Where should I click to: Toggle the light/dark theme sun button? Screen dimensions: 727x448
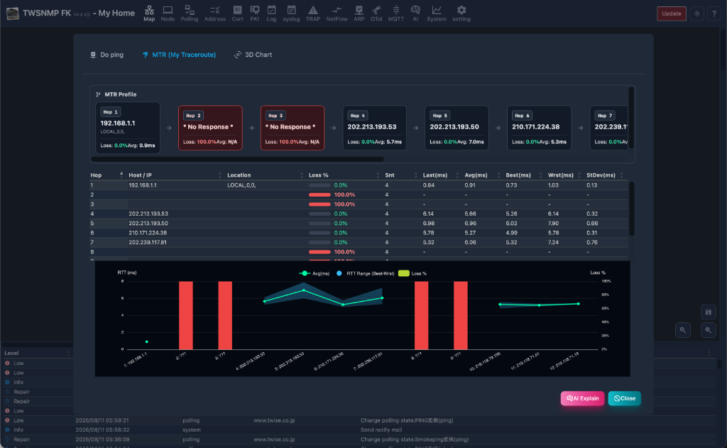pos(697,13)
